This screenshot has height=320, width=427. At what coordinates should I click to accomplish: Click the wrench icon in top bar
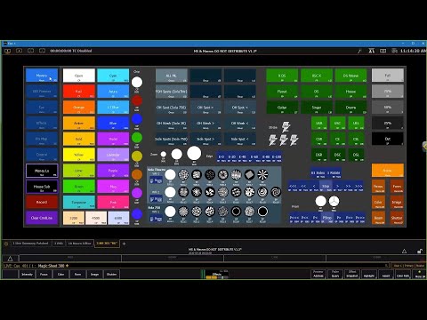point(359,51)
